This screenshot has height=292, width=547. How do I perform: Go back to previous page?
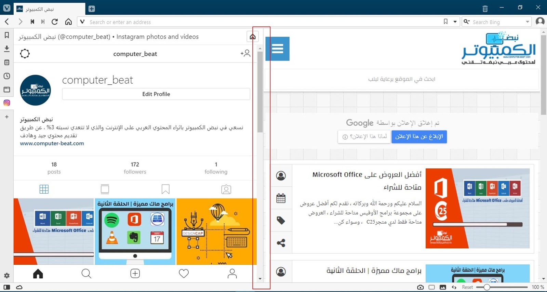[7, 22]
